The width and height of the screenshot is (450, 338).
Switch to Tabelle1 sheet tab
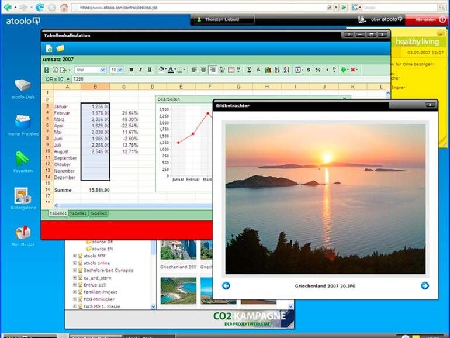pos(58,213)
